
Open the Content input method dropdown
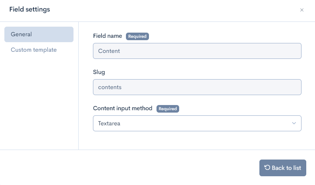(197, 123)
